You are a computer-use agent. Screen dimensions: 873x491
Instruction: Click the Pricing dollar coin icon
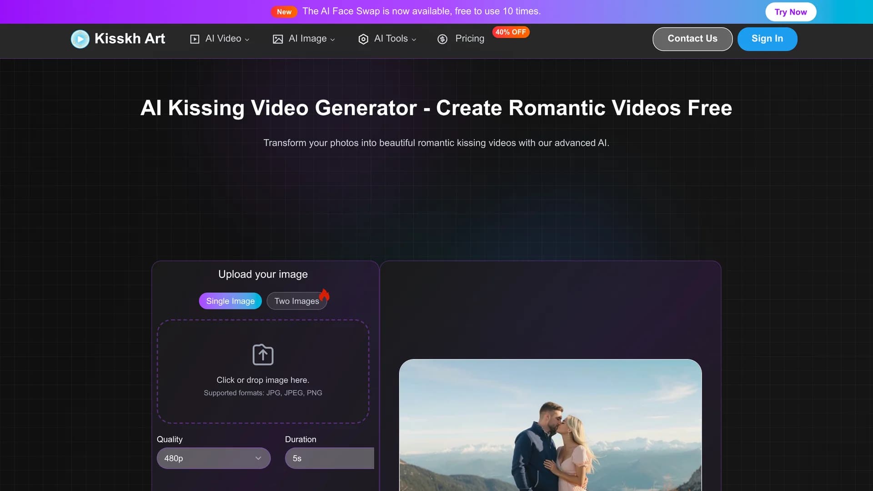point(442,39)
